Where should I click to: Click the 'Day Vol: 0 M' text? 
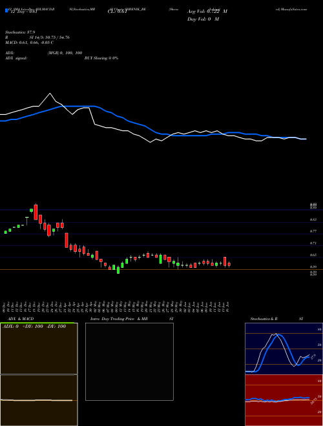click(203, 19)
